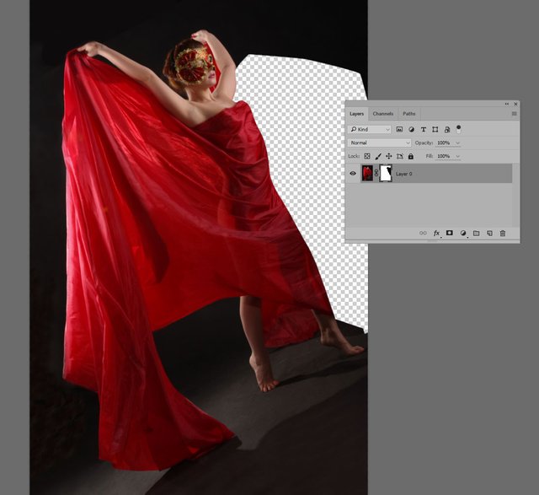Open the Kind filter type dropdown
This screenshot has height=495, width=539.
(x=370, y=129)
